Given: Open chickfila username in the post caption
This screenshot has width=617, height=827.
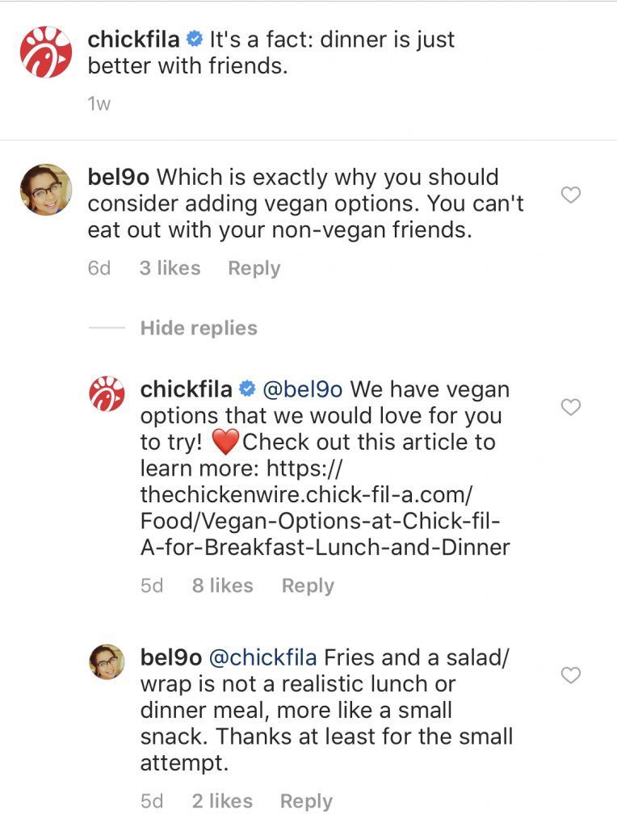Looking at the screenshot, I should 133,39.
